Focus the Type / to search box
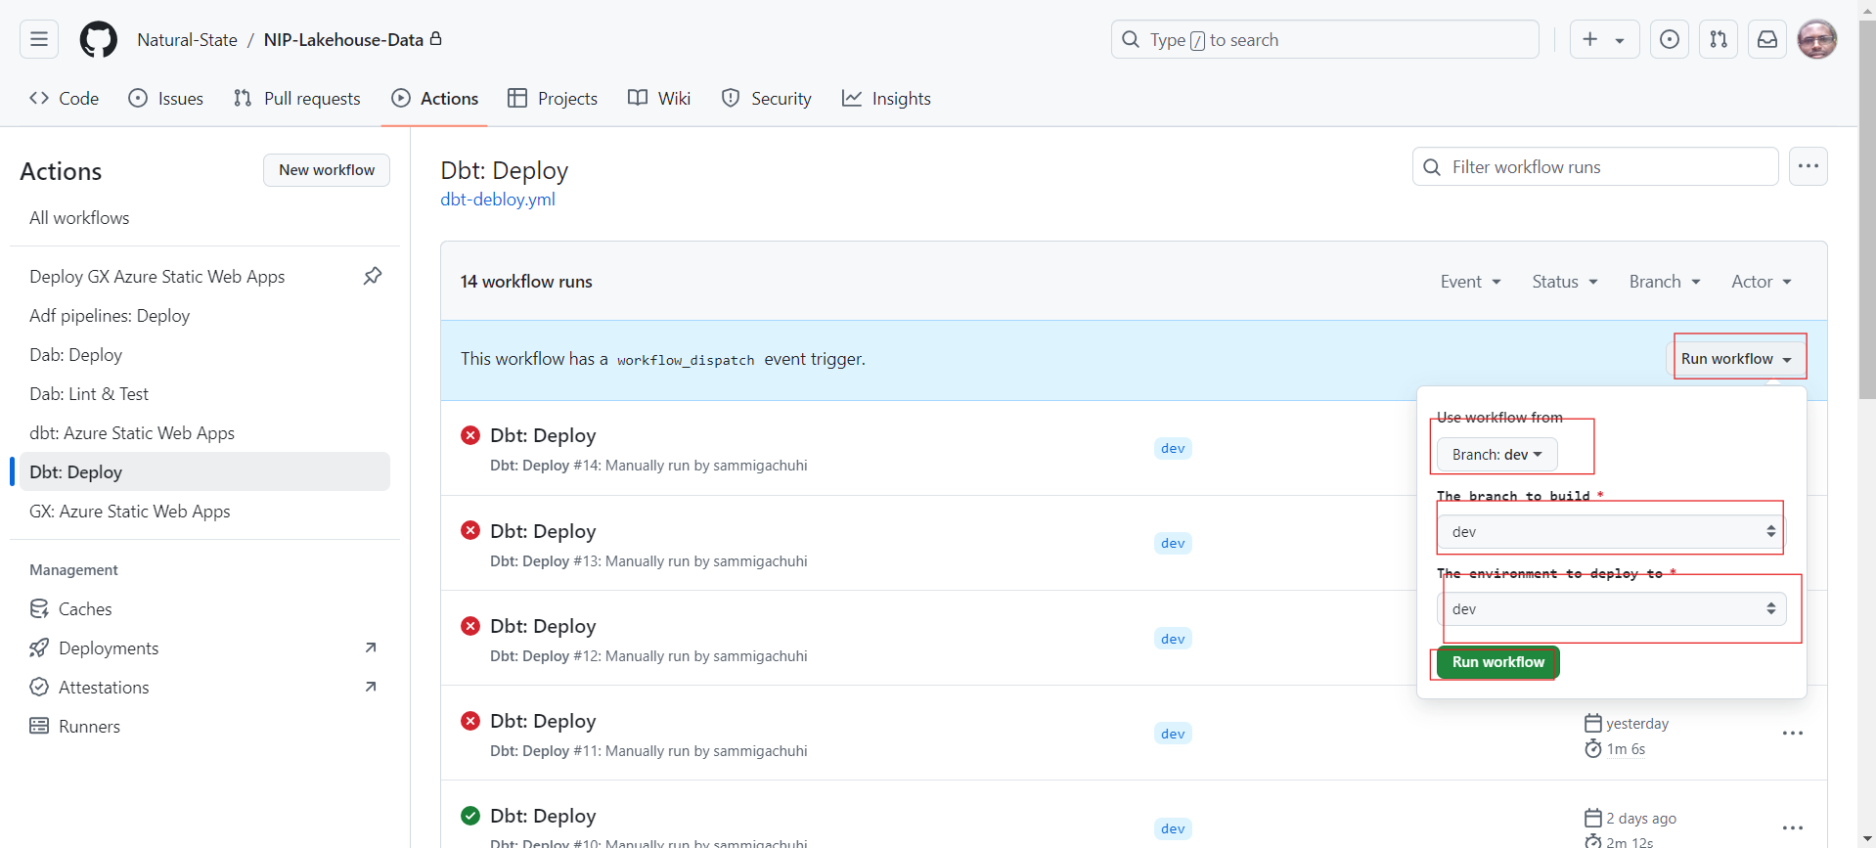This screenshot has width=1876, height=848. click(1324, 39)
